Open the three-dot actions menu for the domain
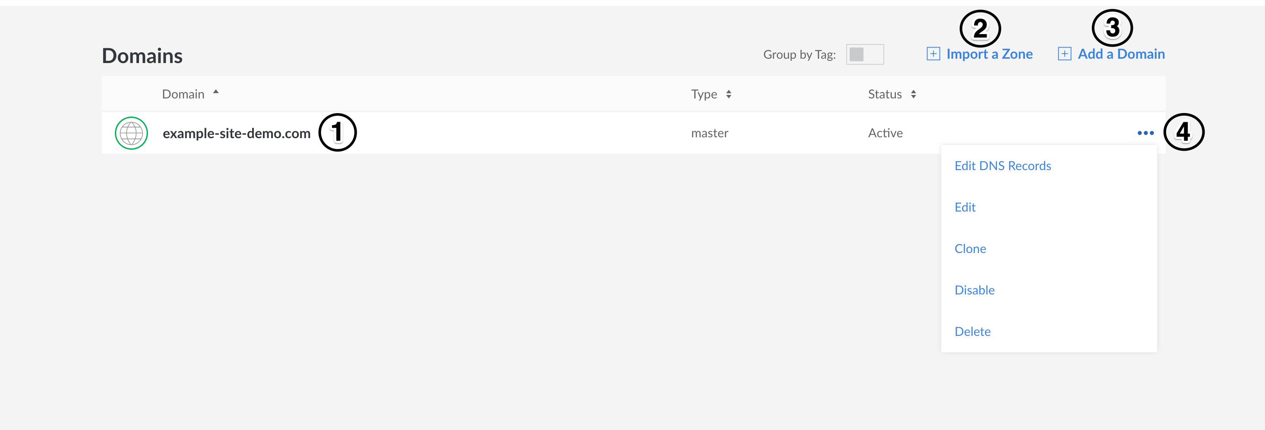This screenshot has height=430, width=1265. 1145,133
